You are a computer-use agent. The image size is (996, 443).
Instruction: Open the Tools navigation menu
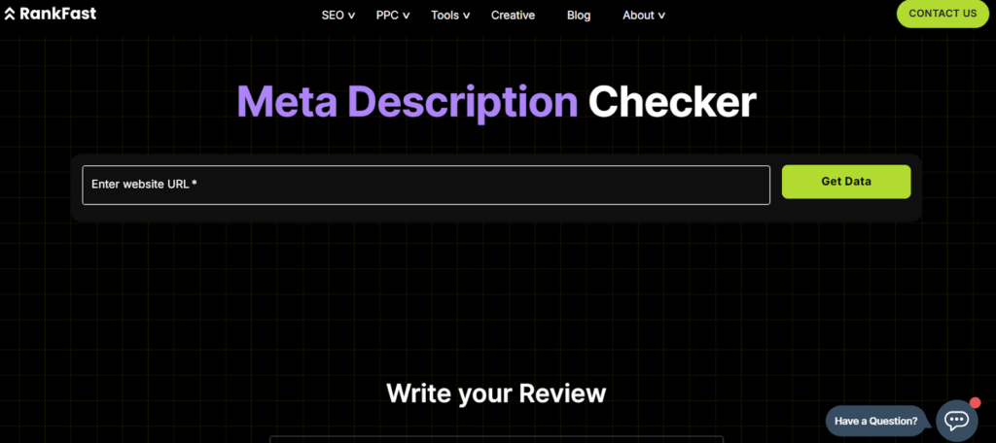[445, 16]
